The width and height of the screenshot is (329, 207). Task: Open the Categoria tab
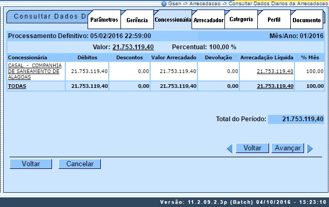pyautogui.click(x=241, y=20)
